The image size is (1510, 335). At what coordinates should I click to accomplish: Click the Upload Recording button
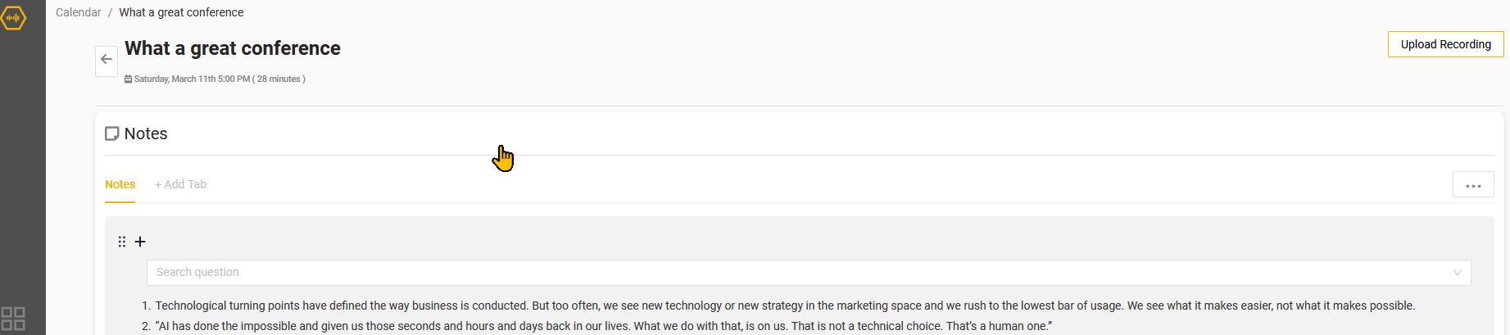pyautogui.click(x=1445, y=44)
